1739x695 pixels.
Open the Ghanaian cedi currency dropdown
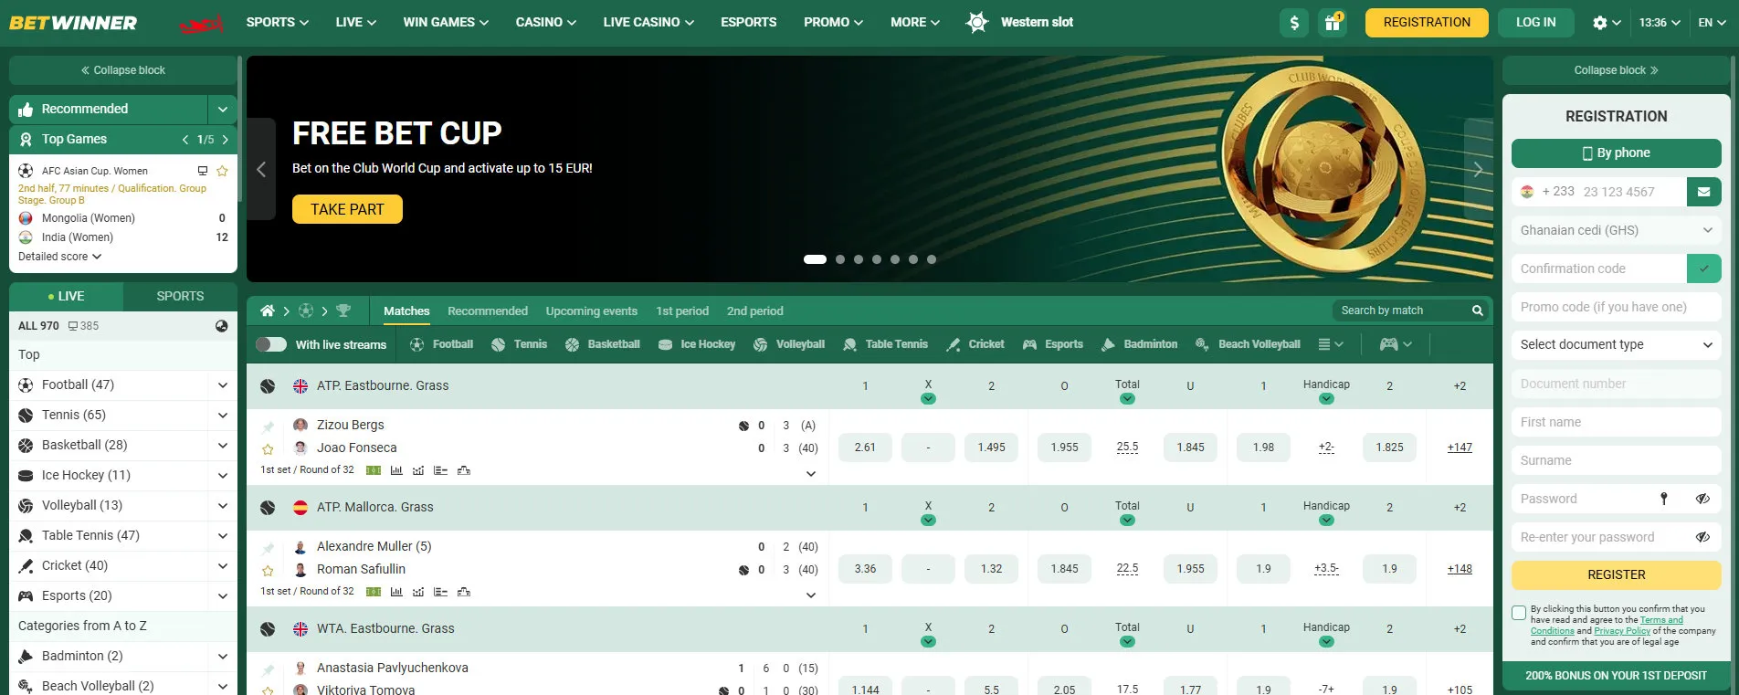point(1616,230)
